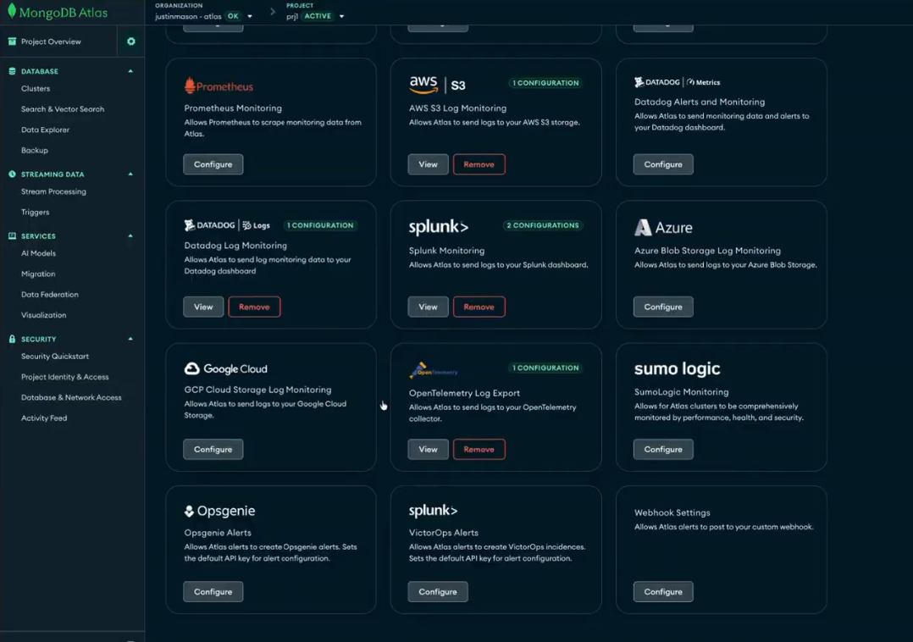Open Project Identity & Access
Image resolution: width=913 pixels, height=642 pixels.
tap(64, 377)
